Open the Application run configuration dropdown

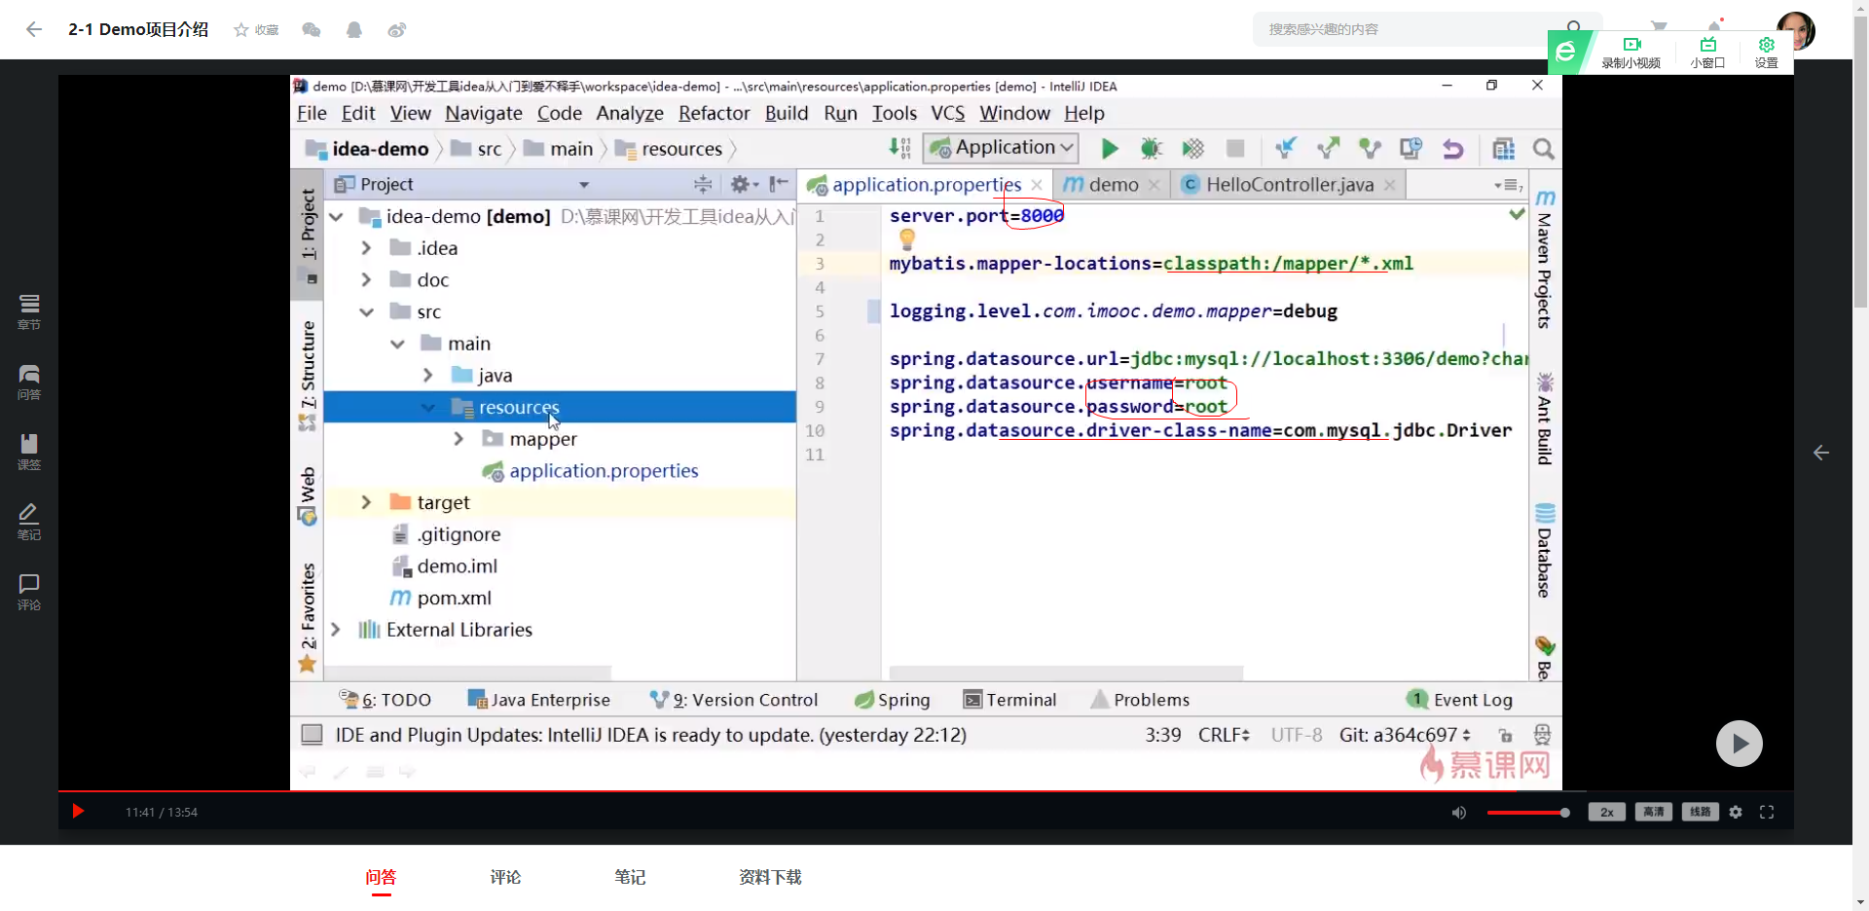[x=1002, y=148]
